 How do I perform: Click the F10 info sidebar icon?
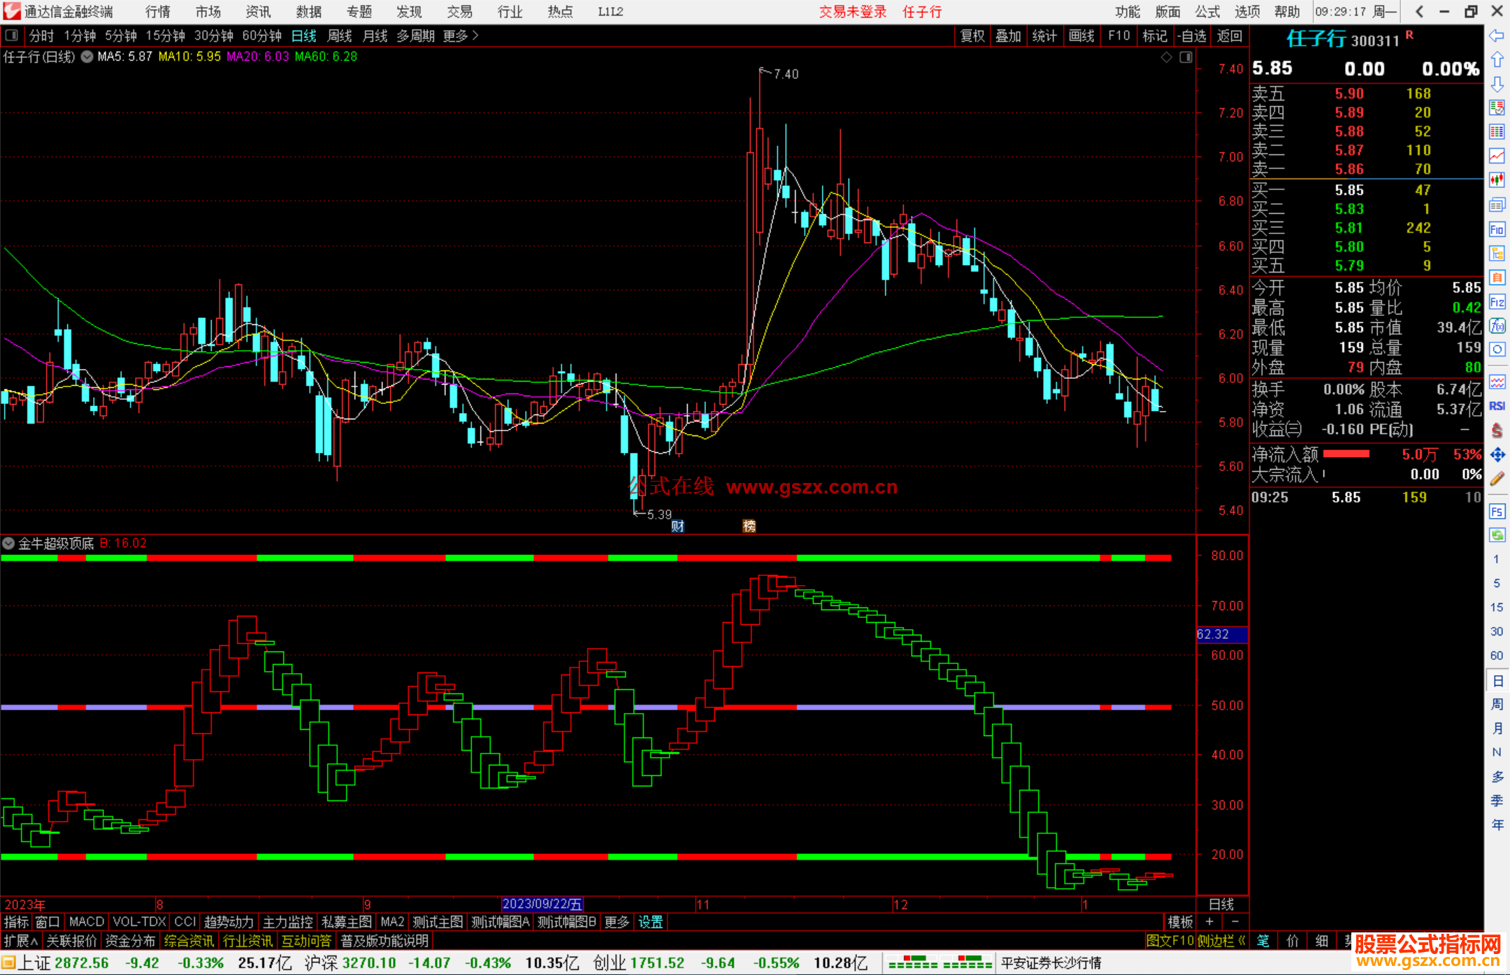(1497, 230)
